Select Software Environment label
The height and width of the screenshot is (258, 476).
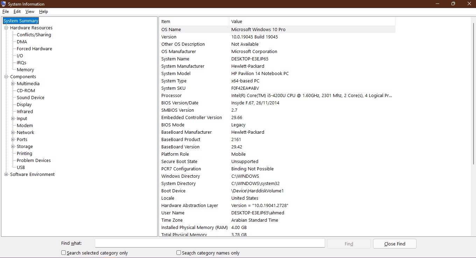click(32, 175)
